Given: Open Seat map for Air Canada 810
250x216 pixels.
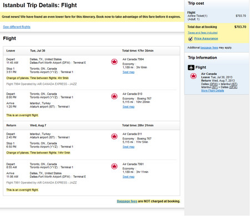Looking at the screenshot, I should coord(128,107).
